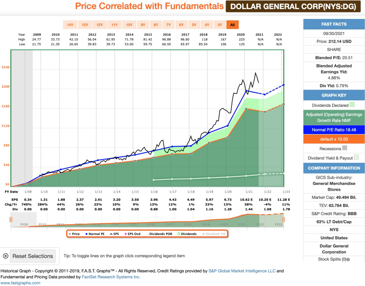365x286 pixels.
Task: Switch to the 6Y time range
Action: tap(181, 25)
